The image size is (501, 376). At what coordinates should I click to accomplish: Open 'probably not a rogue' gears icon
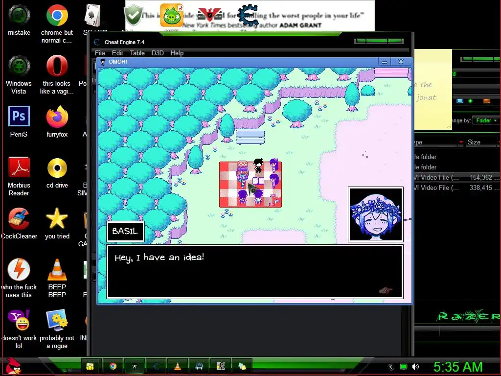coord(57,329)
